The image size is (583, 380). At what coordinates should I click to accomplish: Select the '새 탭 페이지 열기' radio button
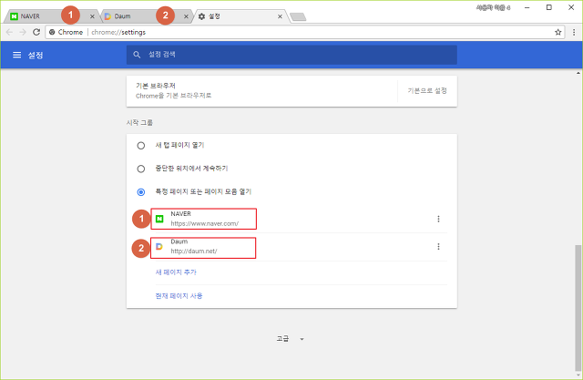pyautogui.click(x=141, y=146)
